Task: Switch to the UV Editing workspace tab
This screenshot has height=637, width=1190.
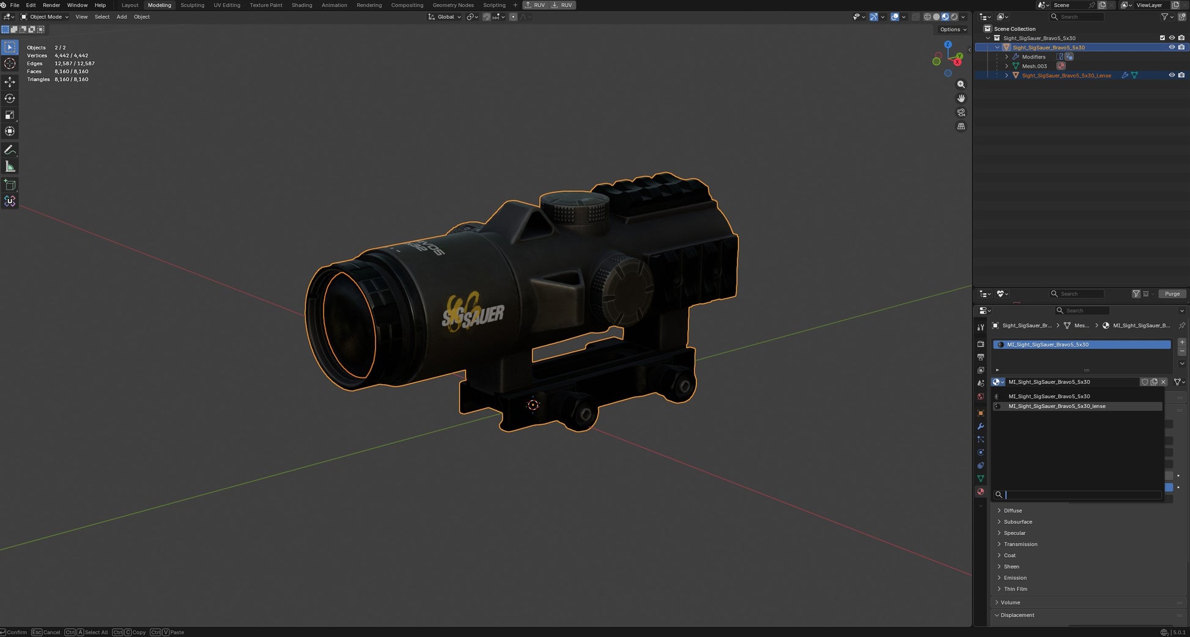Action: point(227,5)
